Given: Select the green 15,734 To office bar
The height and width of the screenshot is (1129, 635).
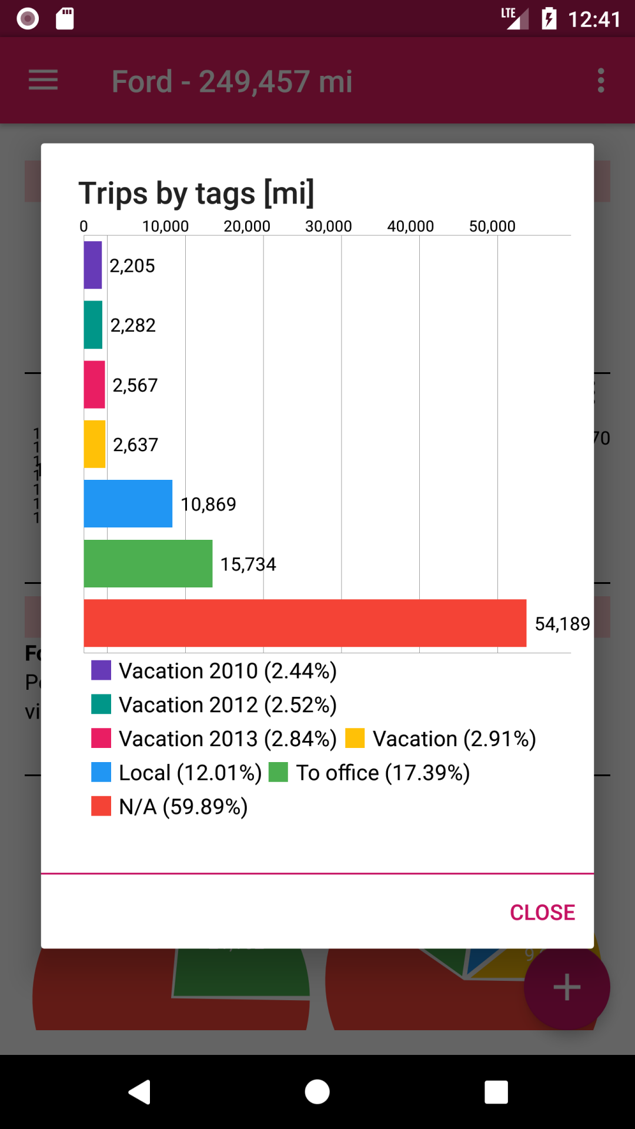Looking at the screenshot, I should tap(148, 563).
